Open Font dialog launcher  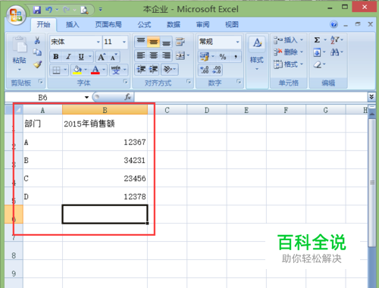pos(125,81)
